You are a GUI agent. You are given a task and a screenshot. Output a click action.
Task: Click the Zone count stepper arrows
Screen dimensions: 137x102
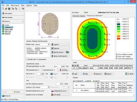click(68, 87)
